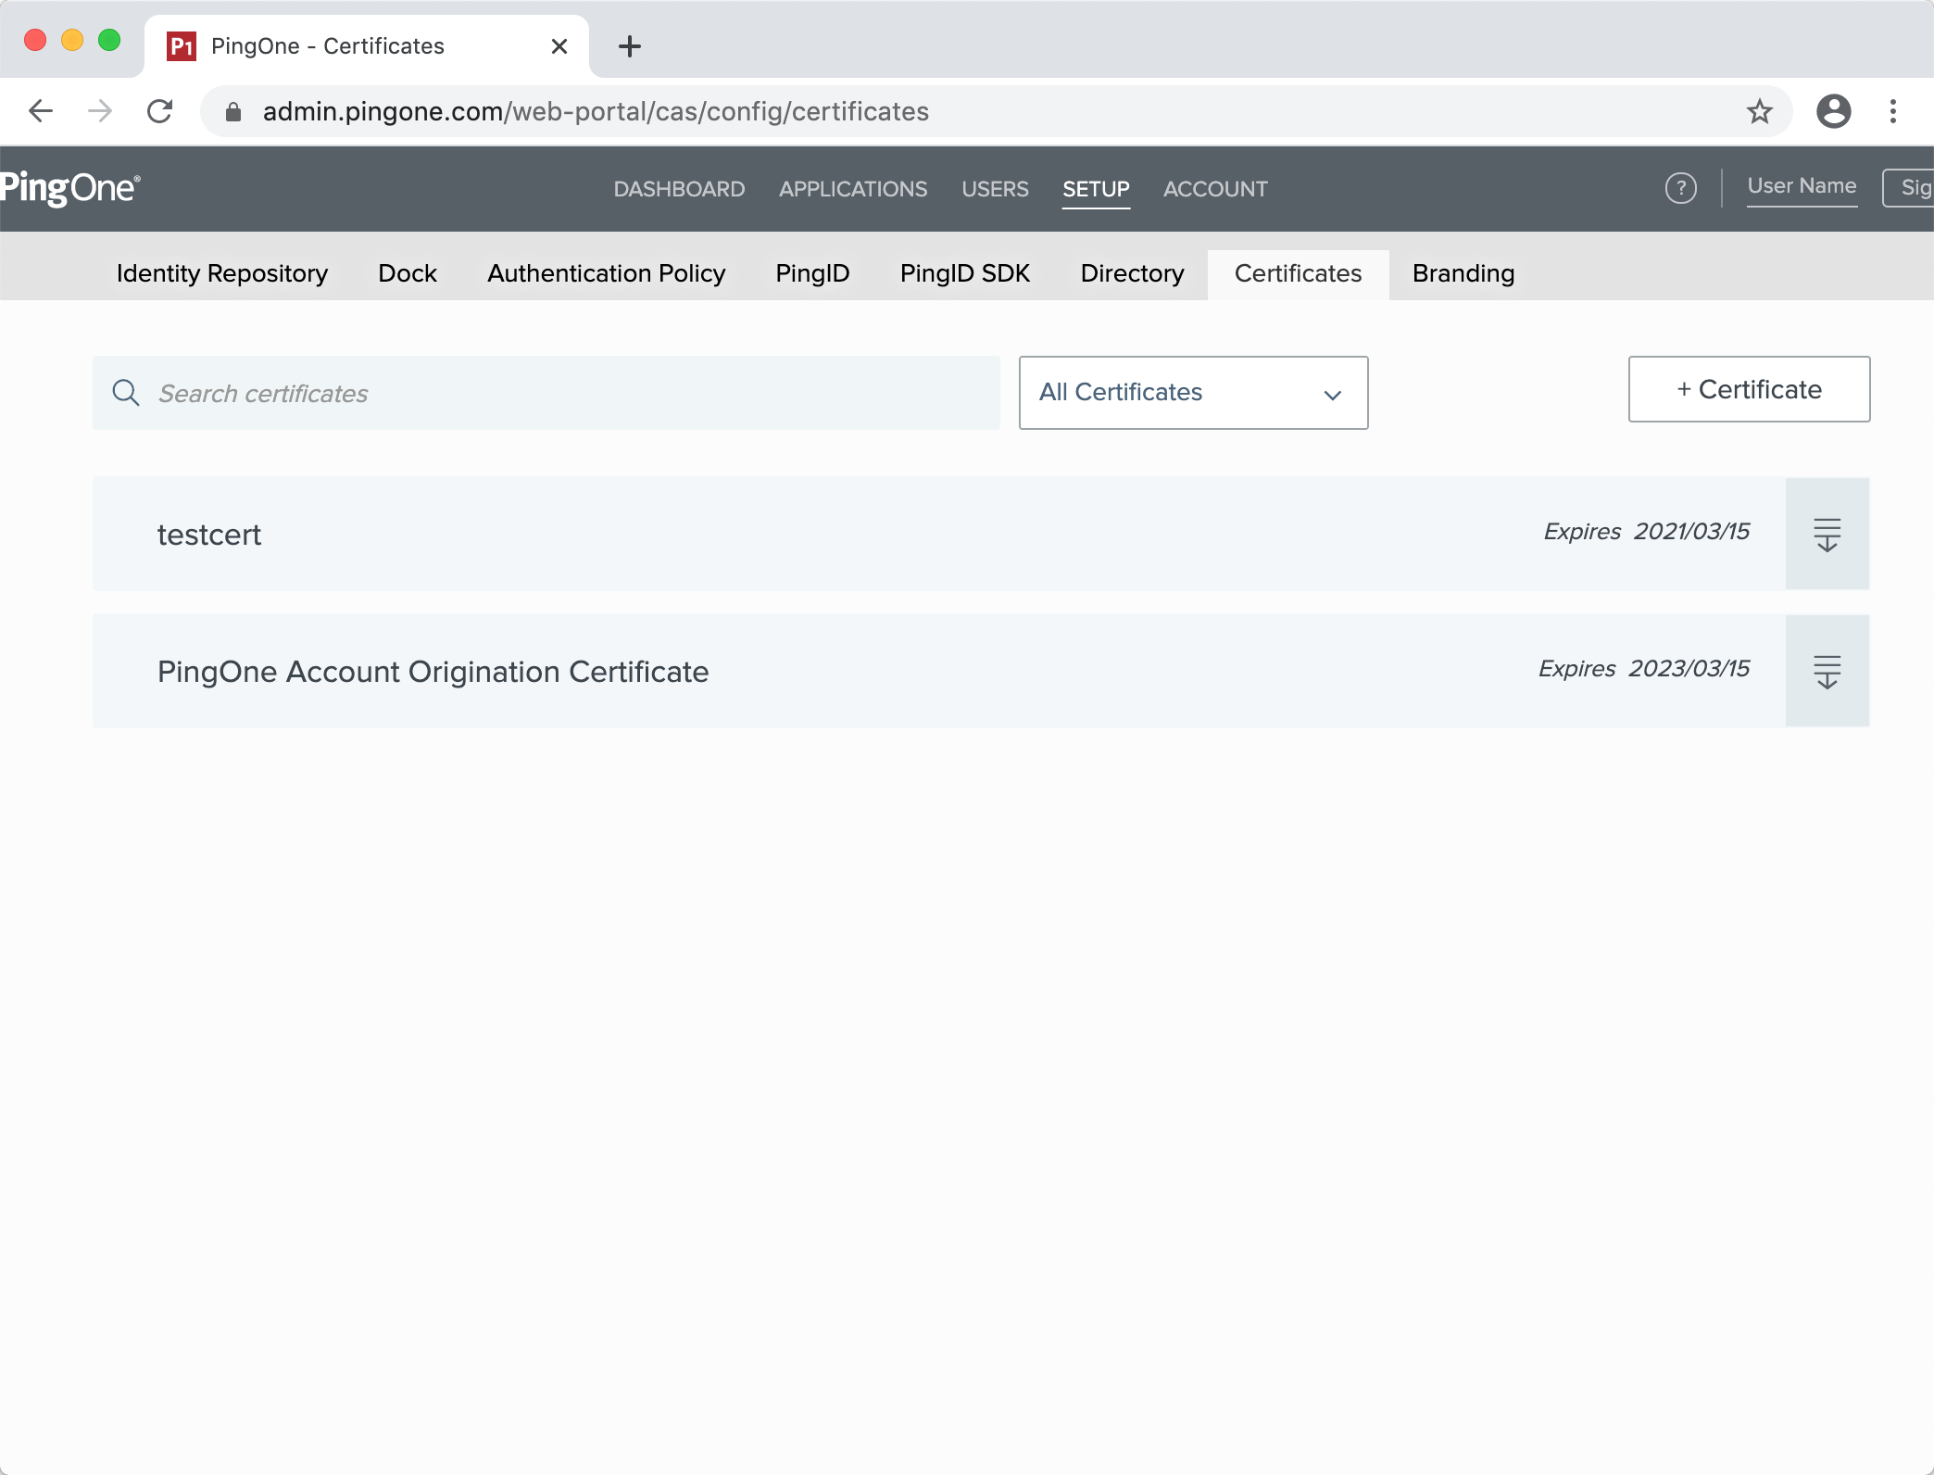Click the Expires 2023/03/15 text
The height and width of the screenshot is (1475, 1934).
click(1644, 669)
